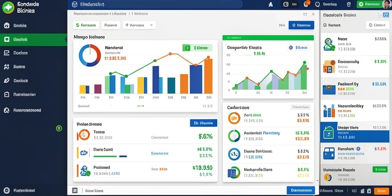
Task: Expand the dropdown with the chevron in the filter row
Action: point(139,25)
